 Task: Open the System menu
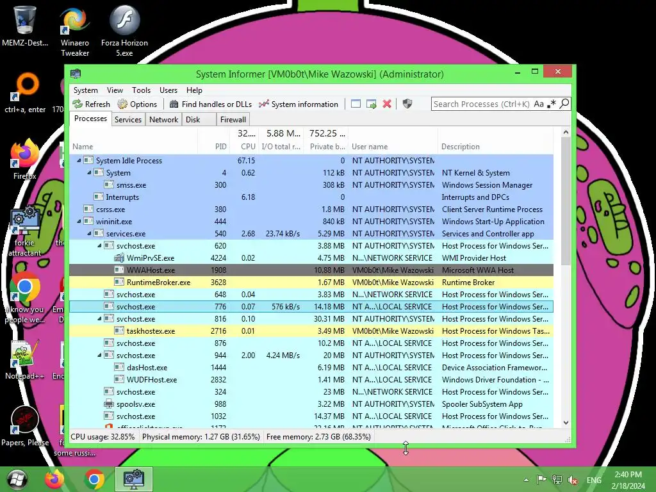85,90
